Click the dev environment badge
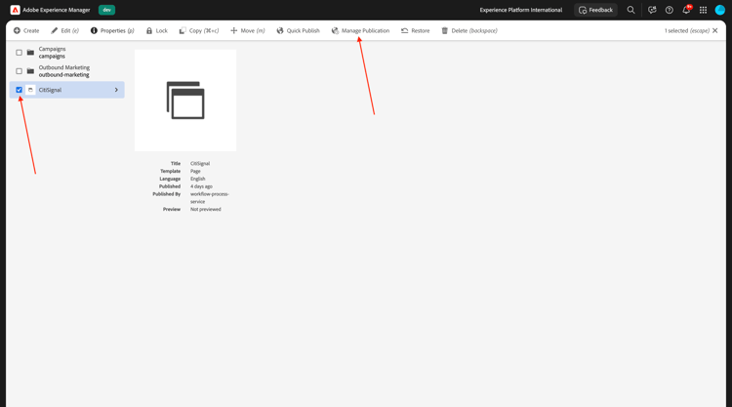This screenshot has width=732, height=407. click(107, 10)
